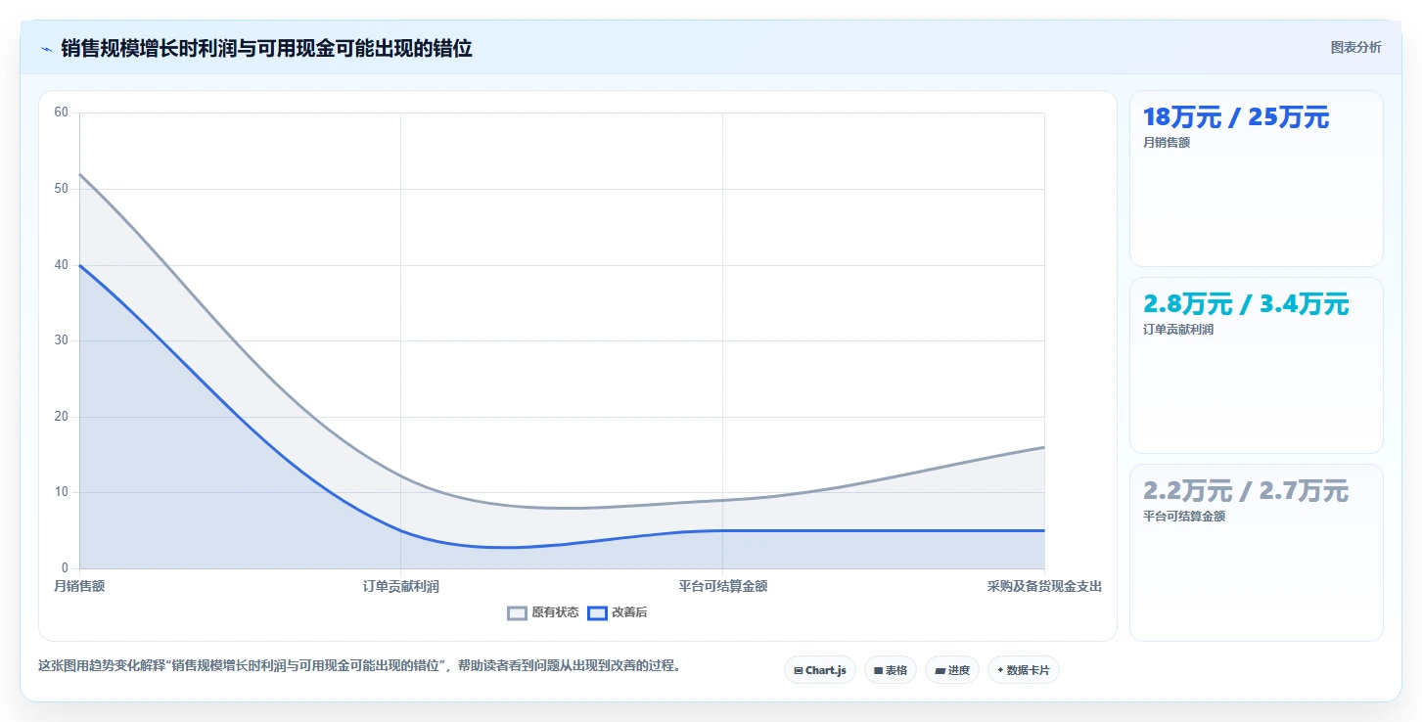Click the 订单贡献利润 x-axis label

(x=400, y=586)
